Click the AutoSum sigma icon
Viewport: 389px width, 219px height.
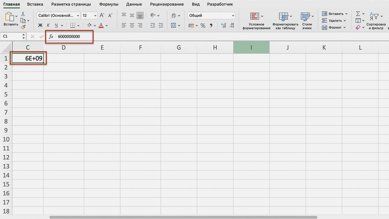[358, 14]
